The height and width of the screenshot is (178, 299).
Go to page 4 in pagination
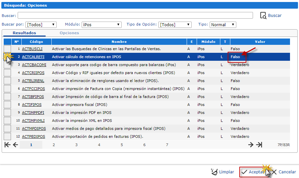coord(99,145)
